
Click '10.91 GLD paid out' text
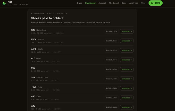pyautogui.click(x=40, y=62)
